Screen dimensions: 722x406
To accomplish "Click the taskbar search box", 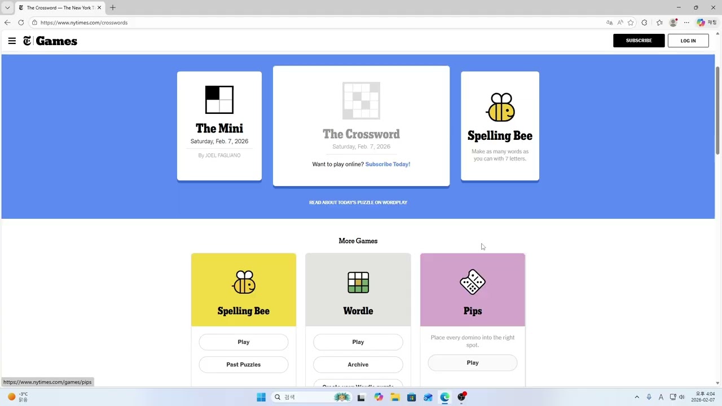I will [x=311, y=397].
